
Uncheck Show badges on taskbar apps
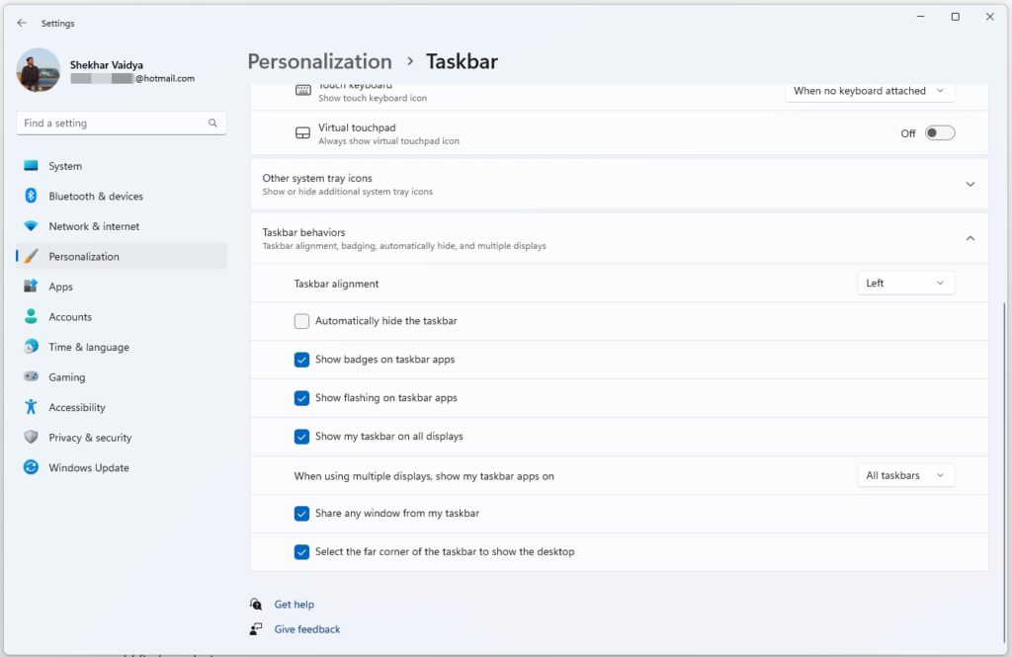click(x=302, y=360)
